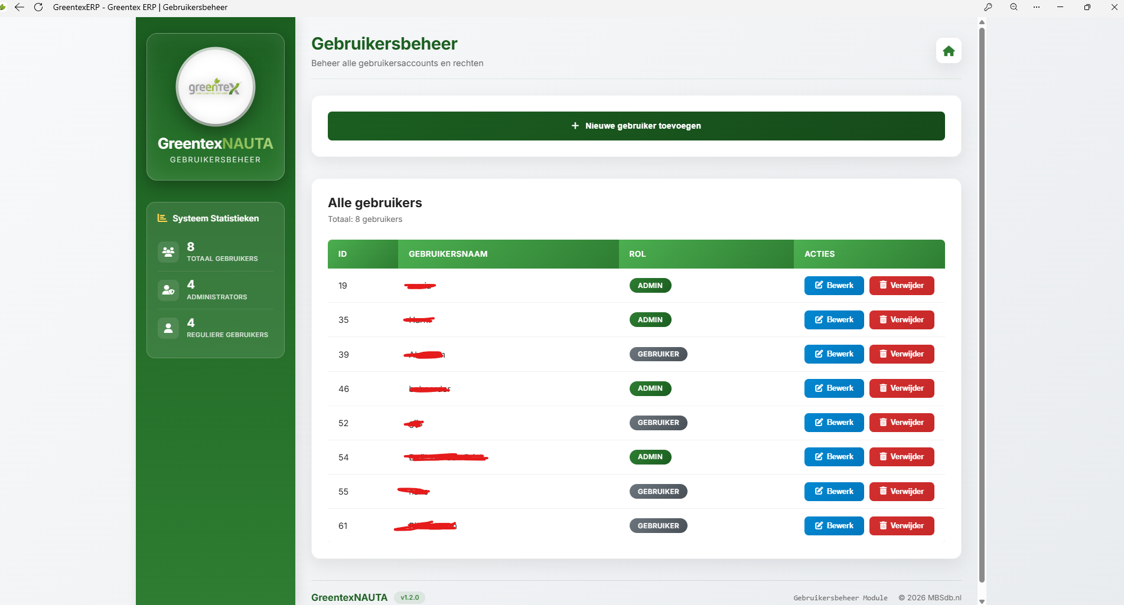1124x605 pixels.
Task: Click Verwijder for user ID 61
Action: pyautogui.click(x=902, y=526)
